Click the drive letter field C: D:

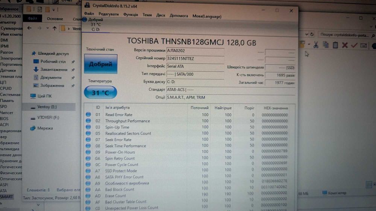coord(195,82)
